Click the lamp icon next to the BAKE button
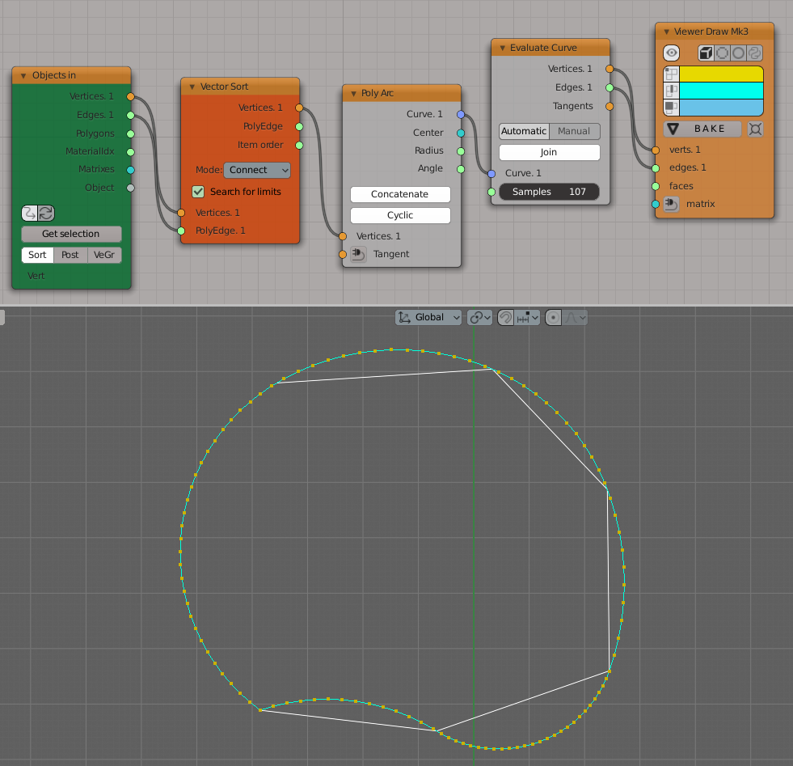The image size is (793, 766). [x=756, y=129]
